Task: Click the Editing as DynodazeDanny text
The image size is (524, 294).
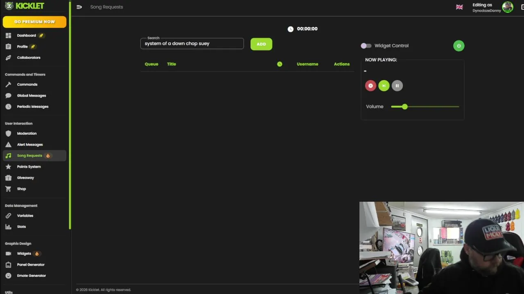Action: (487, 8)
